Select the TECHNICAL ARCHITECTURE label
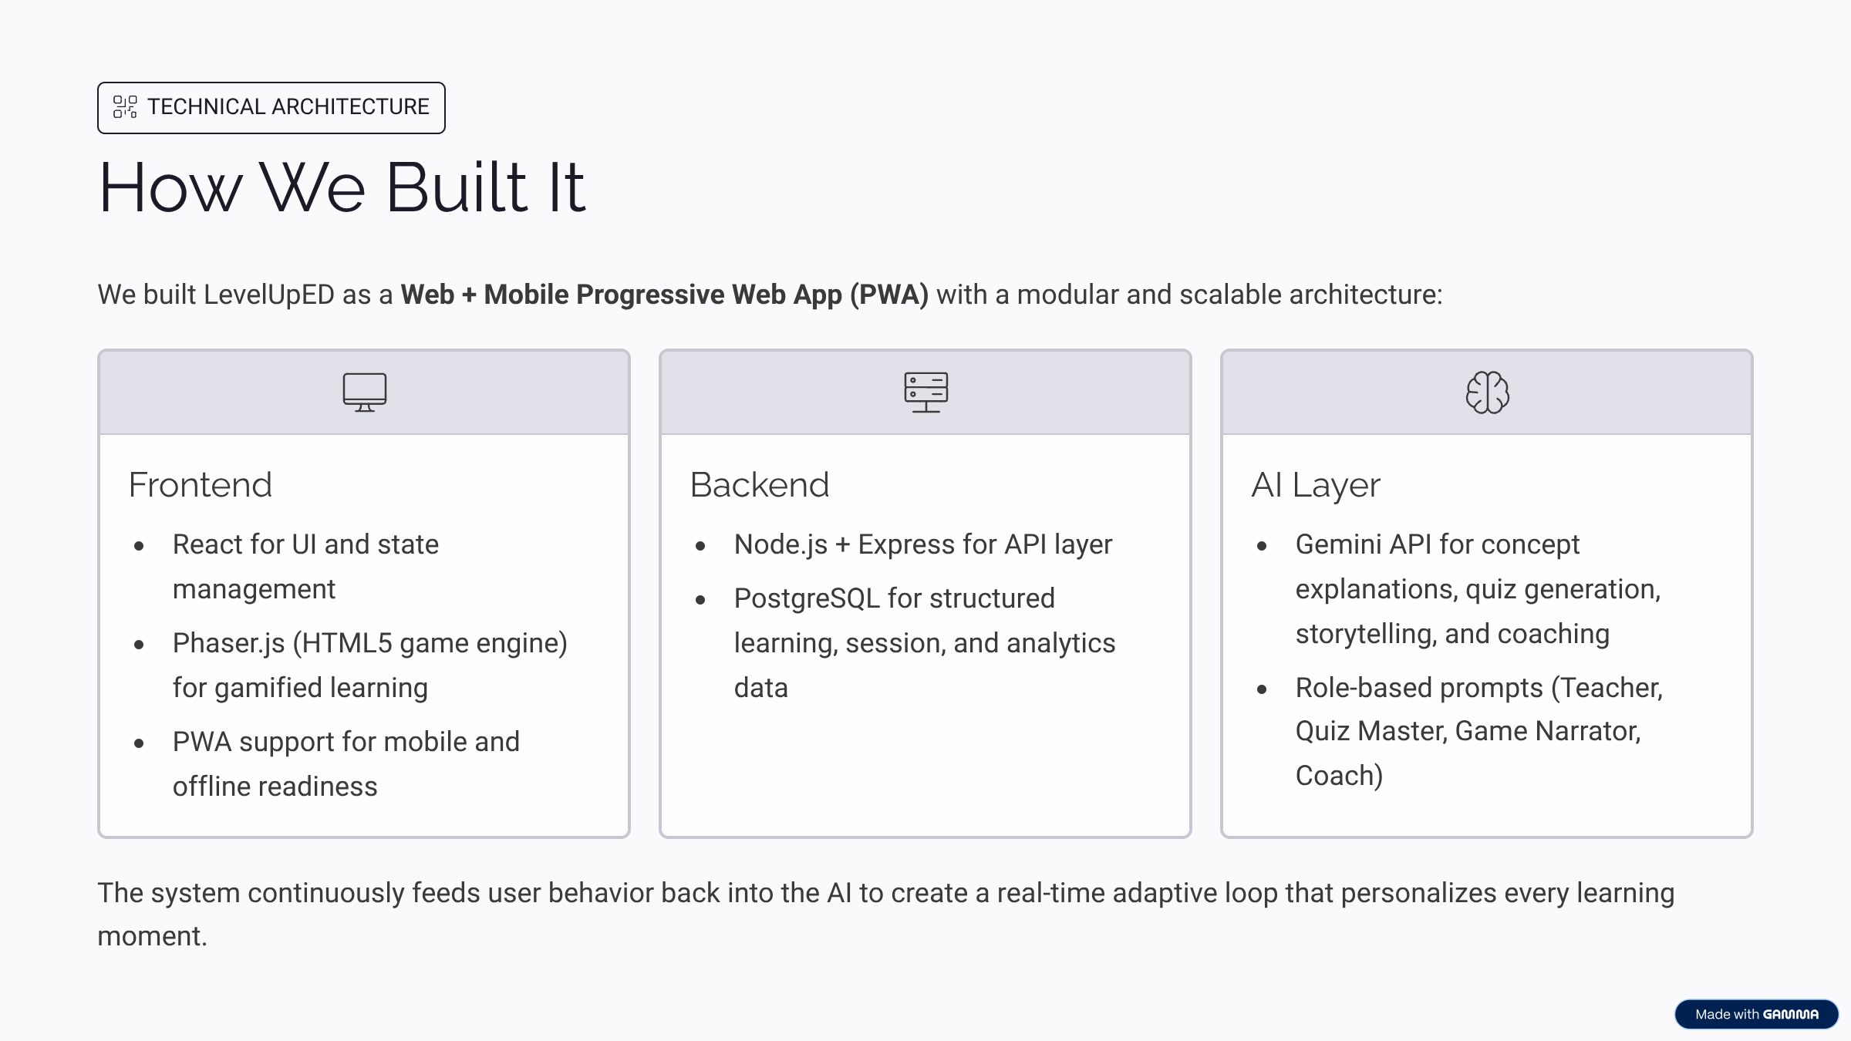Image resolution: width=1851 pixels, height=1041 pixels. (288, 106)
